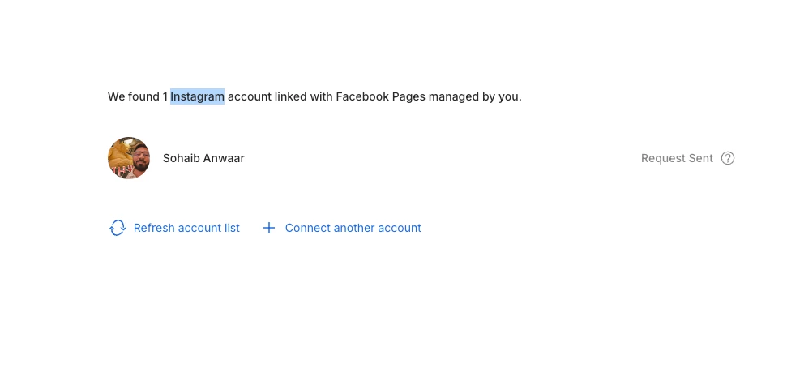Click the word found in the heading

click(x=143, y=96)
